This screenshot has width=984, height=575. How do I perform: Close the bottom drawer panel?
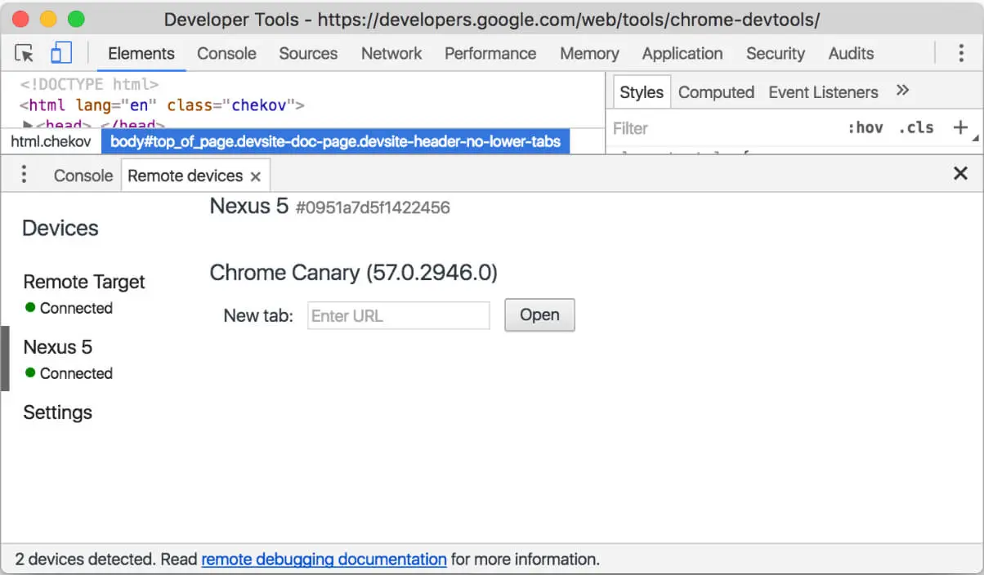pyautogui.click(x=960, y=173)
